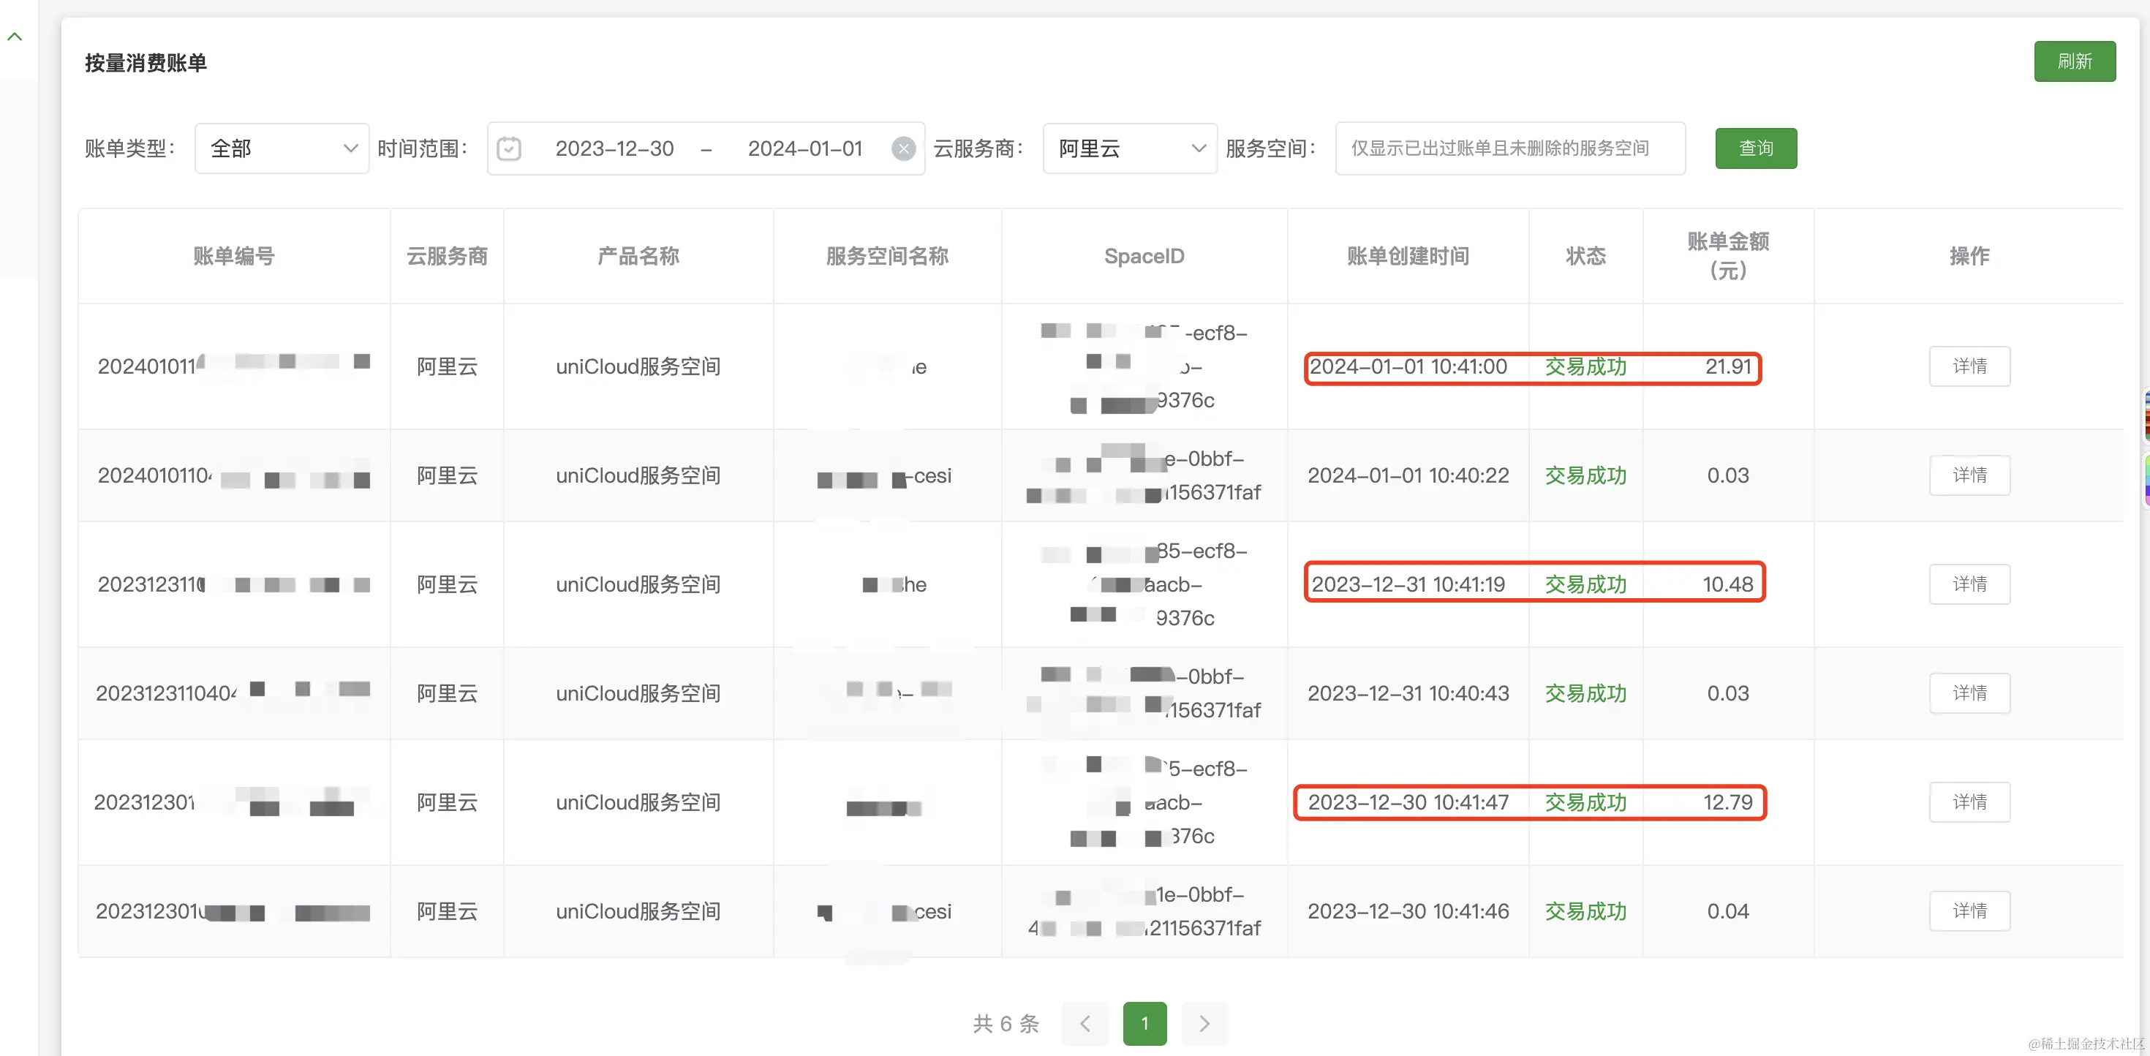This screenshot has width=2150, height=1056.
Task: Click the 刷新 refresh button
Action: 2075,61
